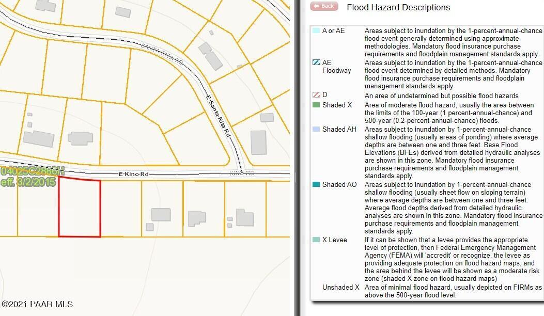
Task: Click the Shaded AO legend label
Action: tap(339, 184)
